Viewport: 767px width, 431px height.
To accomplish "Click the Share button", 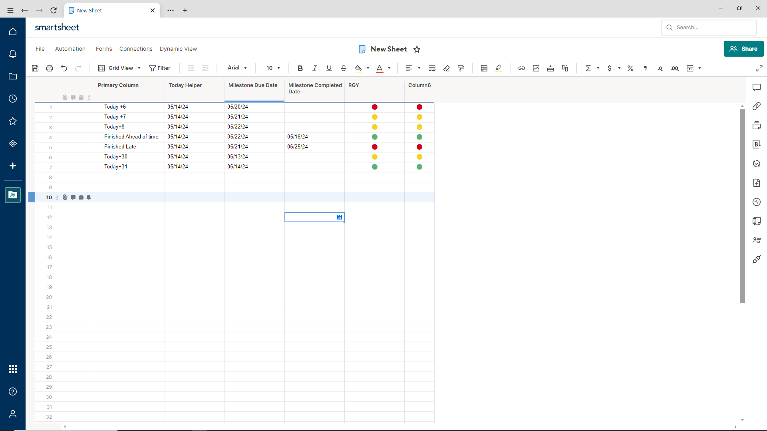I will pyautogui.click(x=743, y=49).
